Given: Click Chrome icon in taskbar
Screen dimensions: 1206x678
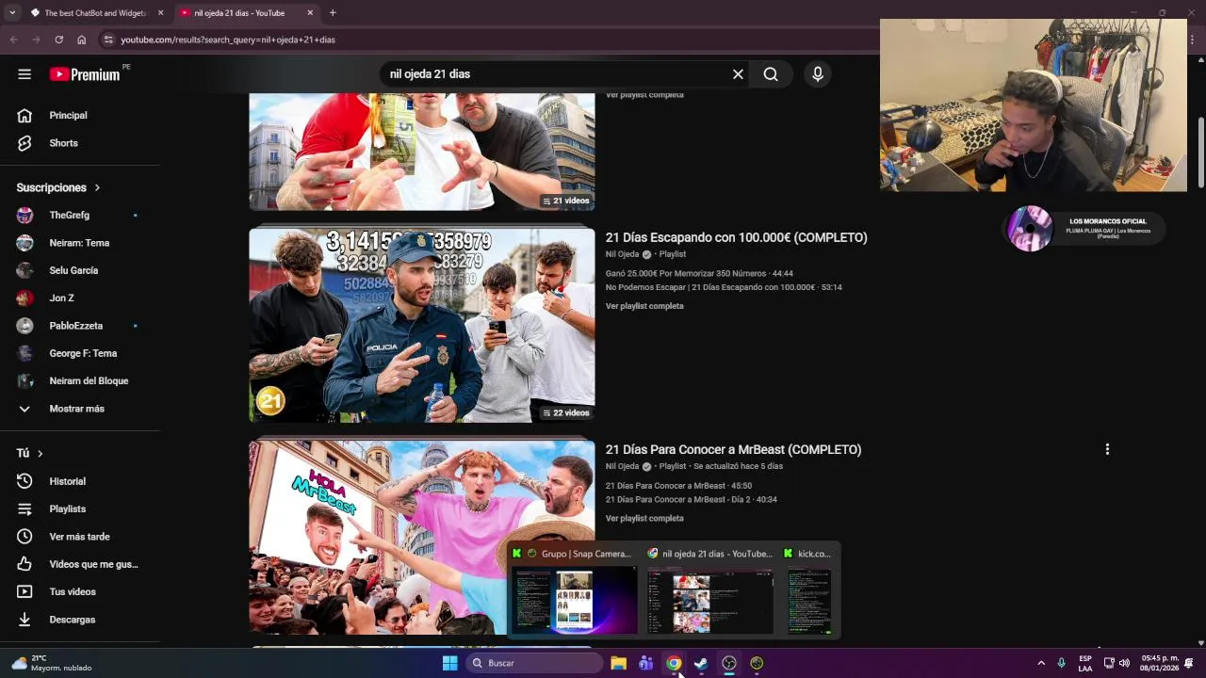Looking at the screenshot, I should point(674,663).
